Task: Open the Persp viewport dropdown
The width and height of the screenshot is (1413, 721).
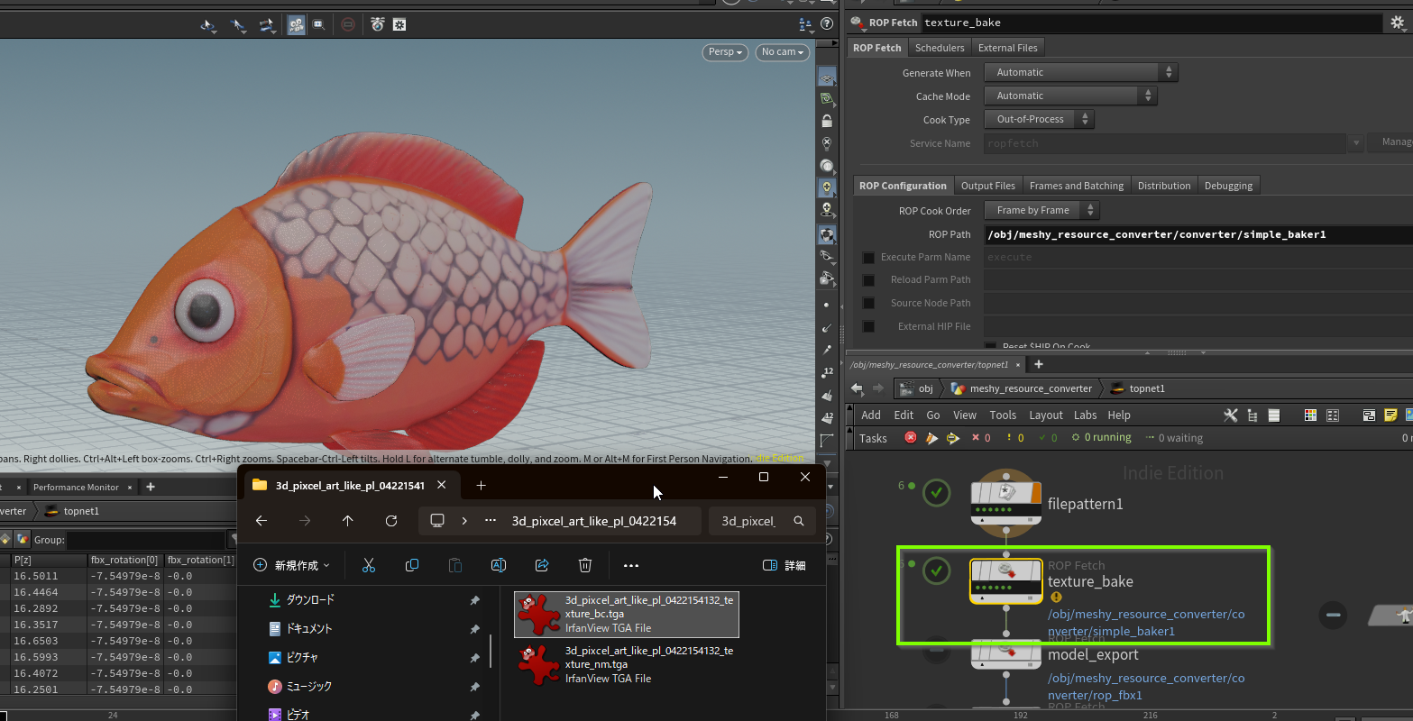Action: [725, 52]
